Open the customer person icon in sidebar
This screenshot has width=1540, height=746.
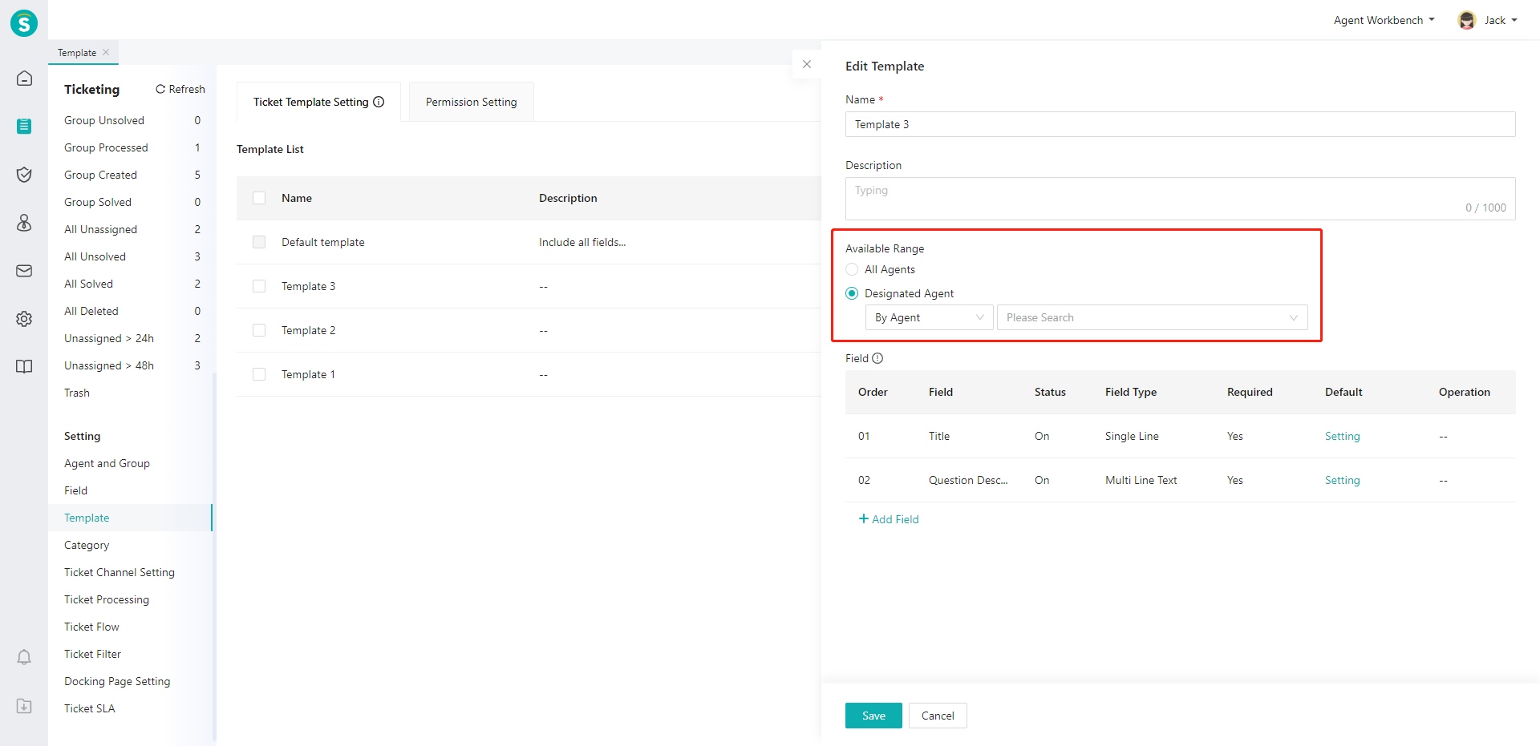(24, 223)
